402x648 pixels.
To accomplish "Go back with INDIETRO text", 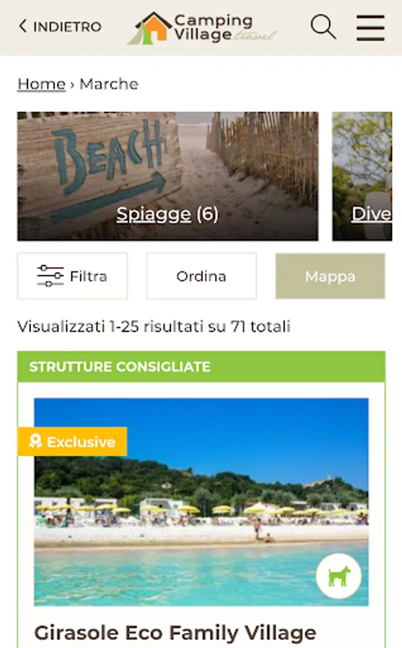I will click(x=68, y=27).
